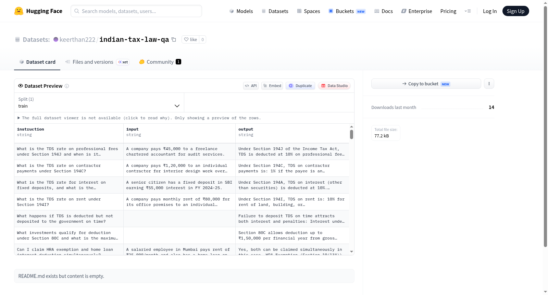
Task: Click the Failure to deposit TDS output cell
Action: (x=292, y=219)
